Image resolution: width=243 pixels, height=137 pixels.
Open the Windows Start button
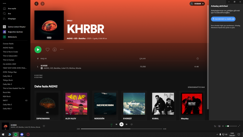click(3, 134)
